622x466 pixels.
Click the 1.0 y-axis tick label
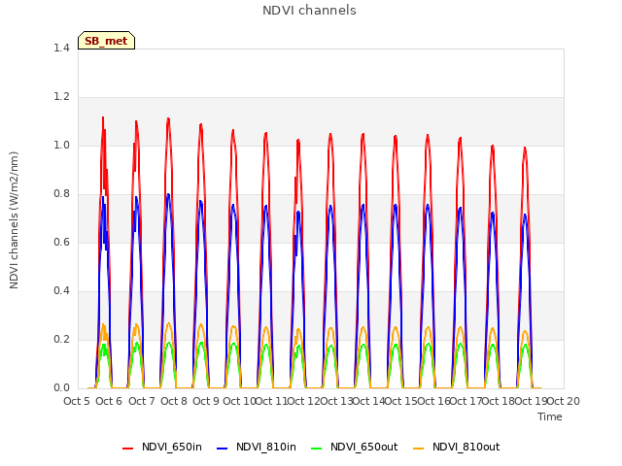(x=61, y=145)
